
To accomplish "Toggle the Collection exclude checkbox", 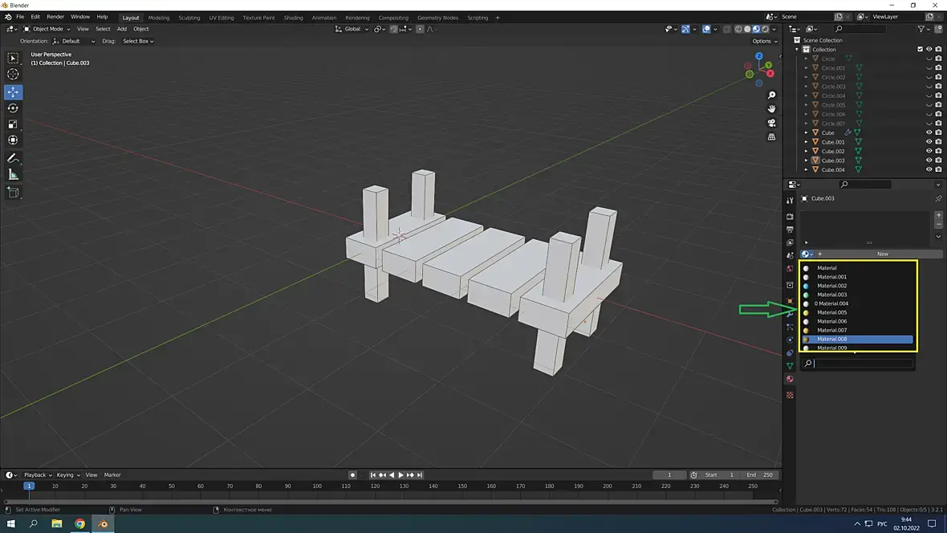I will point(920,50).
